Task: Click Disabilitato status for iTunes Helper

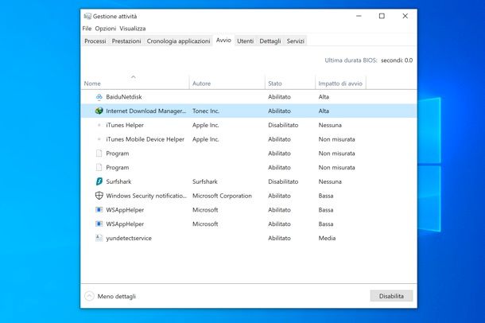Action: click(283, 125)
